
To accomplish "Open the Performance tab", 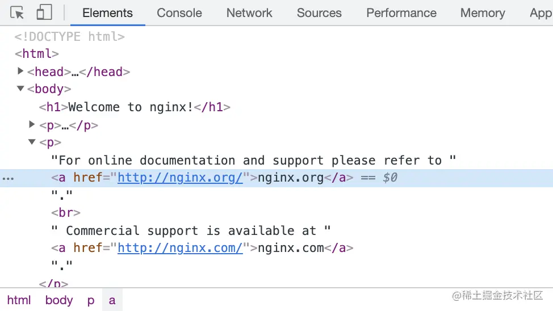I will [401, 12].
